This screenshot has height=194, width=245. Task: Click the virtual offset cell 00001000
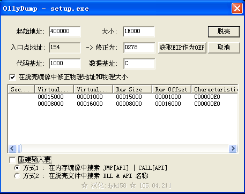coord(90,97)
